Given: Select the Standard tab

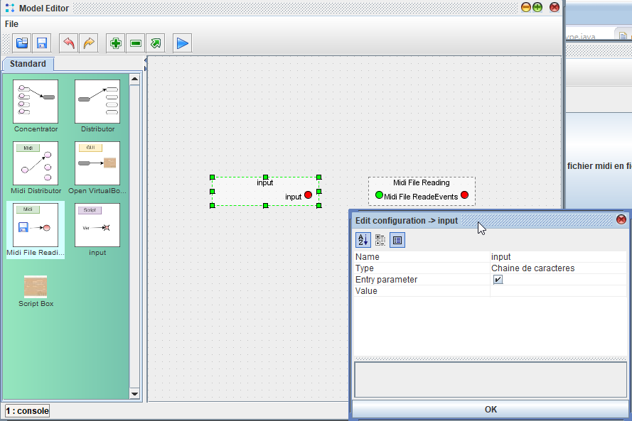Looking at the screenshot, I should tap(28, 64).
